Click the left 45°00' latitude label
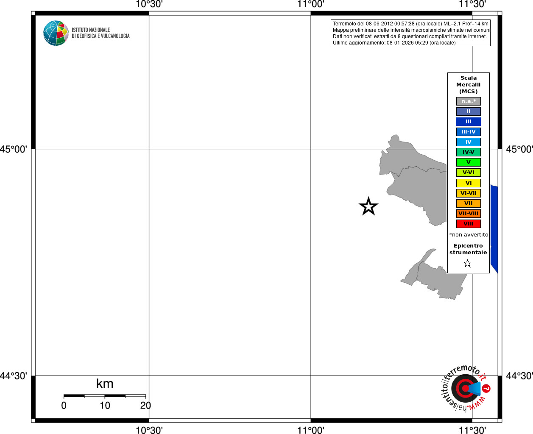Screen dimensions: 533x434 tap(14, 149)
